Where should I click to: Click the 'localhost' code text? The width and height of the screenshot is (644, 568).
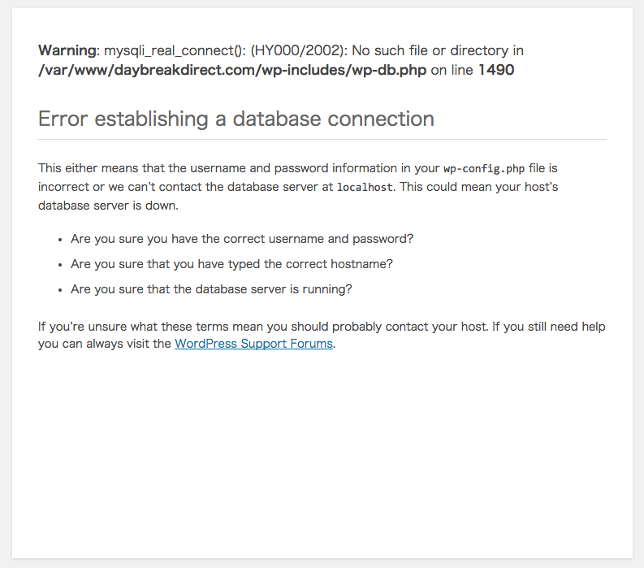click(365, 188)
